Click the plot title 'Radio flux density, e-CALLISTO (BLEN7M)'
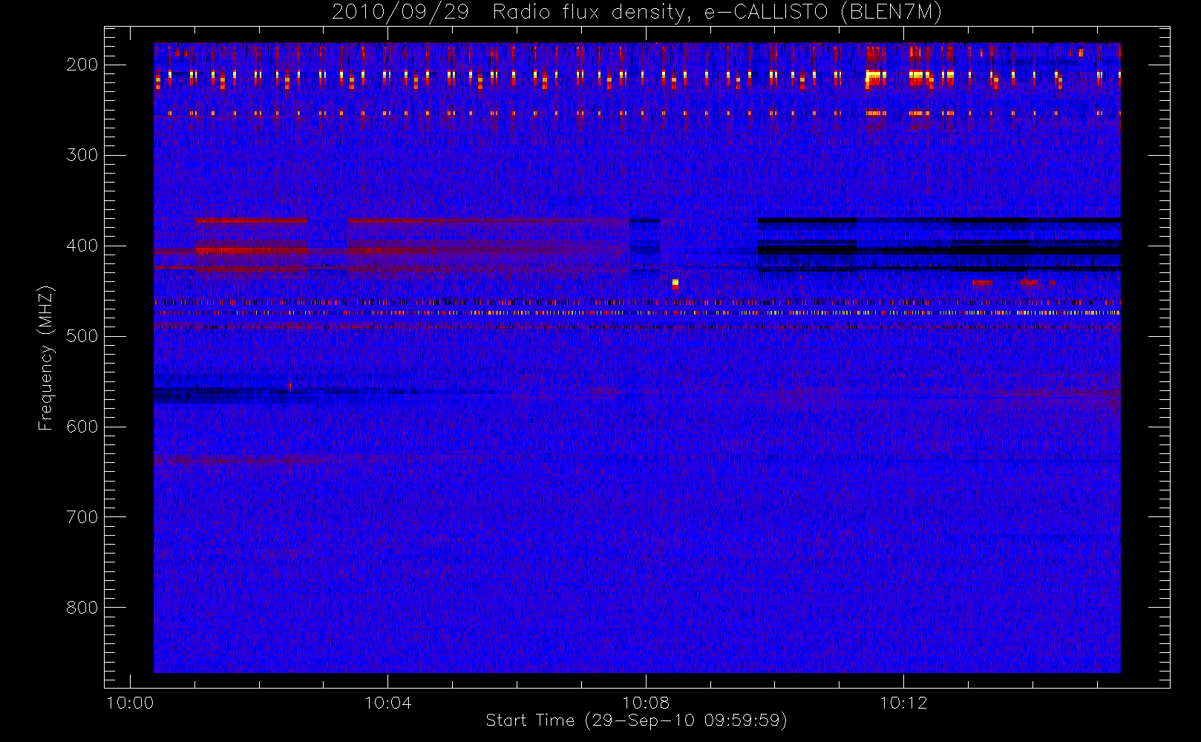Image resolution: width=1201 pixels, height=742 pixels. pyautogui.click(x=717, y=13)
